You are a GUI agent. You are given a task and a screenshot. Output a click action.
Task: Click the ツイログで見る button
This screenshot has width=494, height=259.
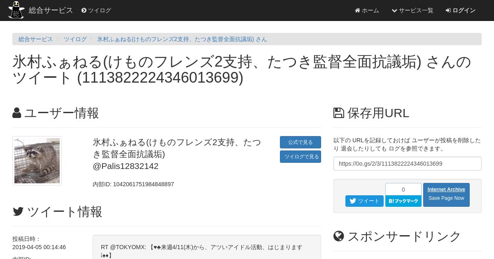[301, 157]
